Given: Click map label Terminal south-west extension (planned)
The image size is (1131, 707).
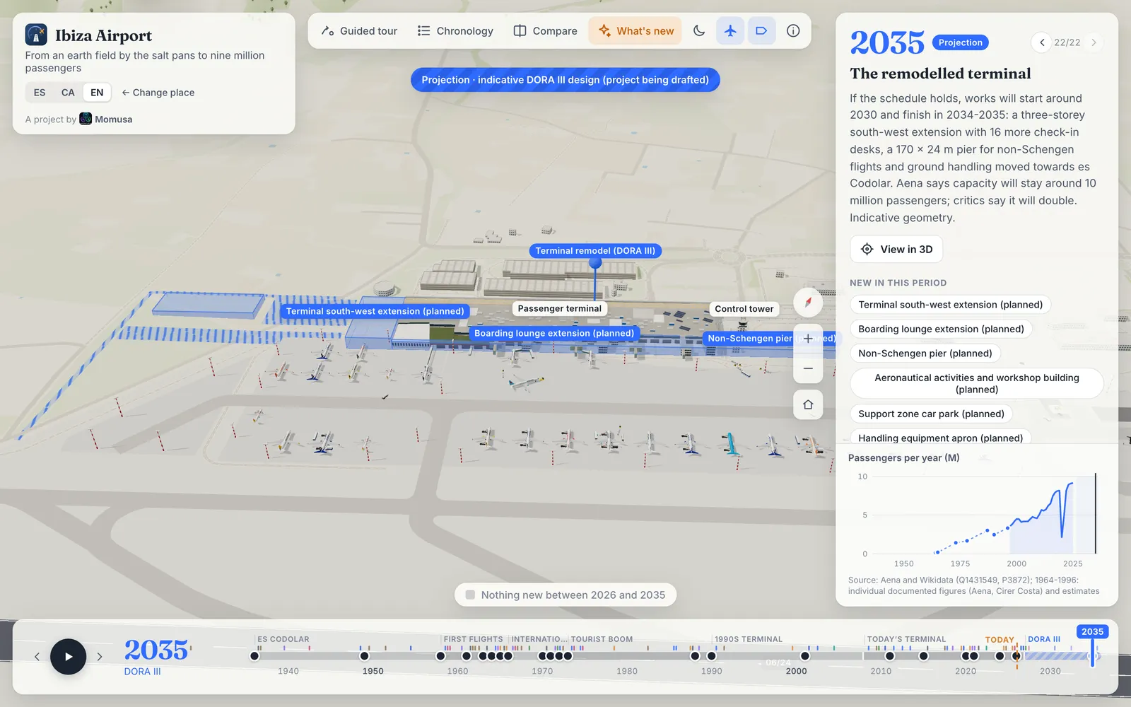Looking at the screenshot, I should coord(375,311).
